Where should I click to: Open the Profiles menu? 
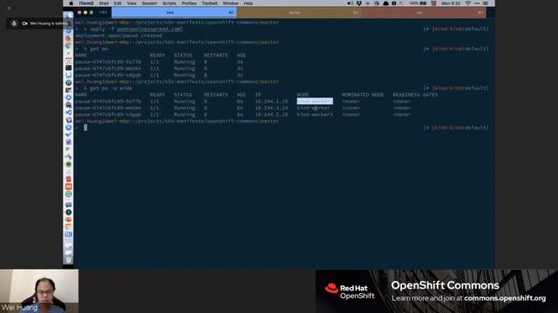coord(189,3)
